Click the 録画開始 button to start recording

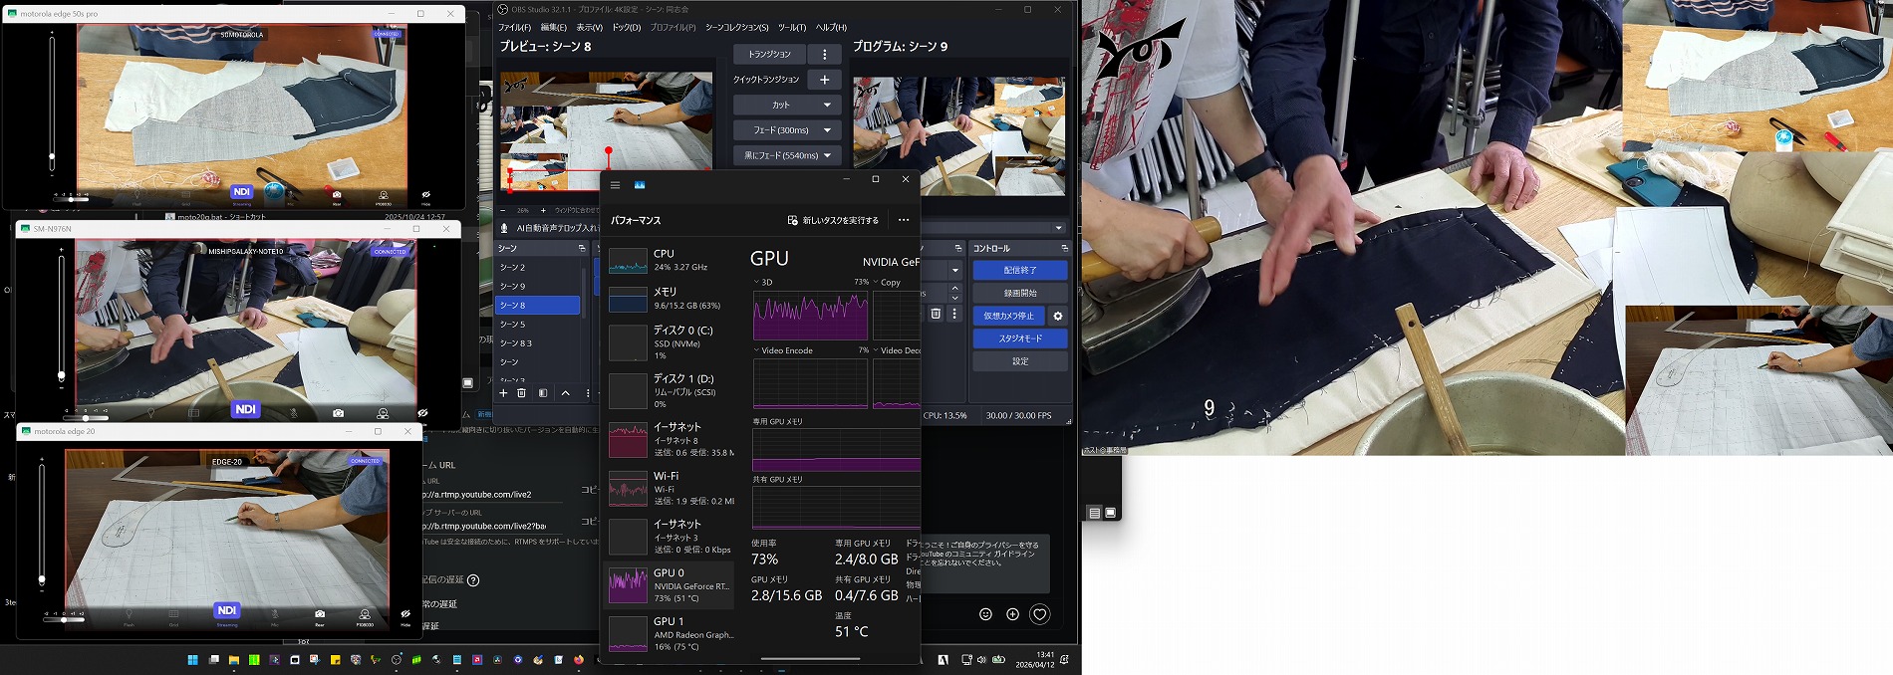1019,293
